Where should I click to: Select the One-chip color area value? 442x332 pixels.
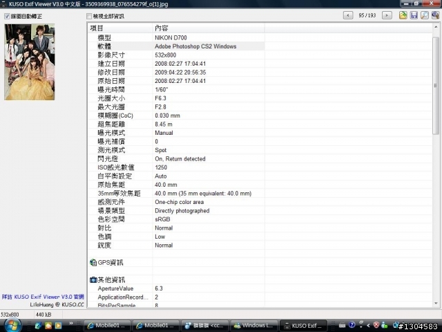tap(180, 202)
